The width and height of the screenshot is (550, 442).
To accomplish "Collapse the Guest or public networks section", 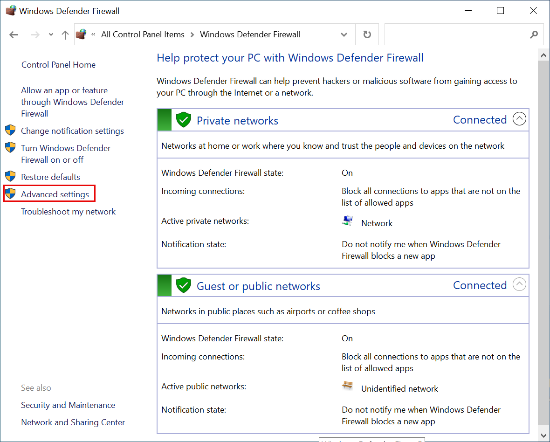I will 519,284.
